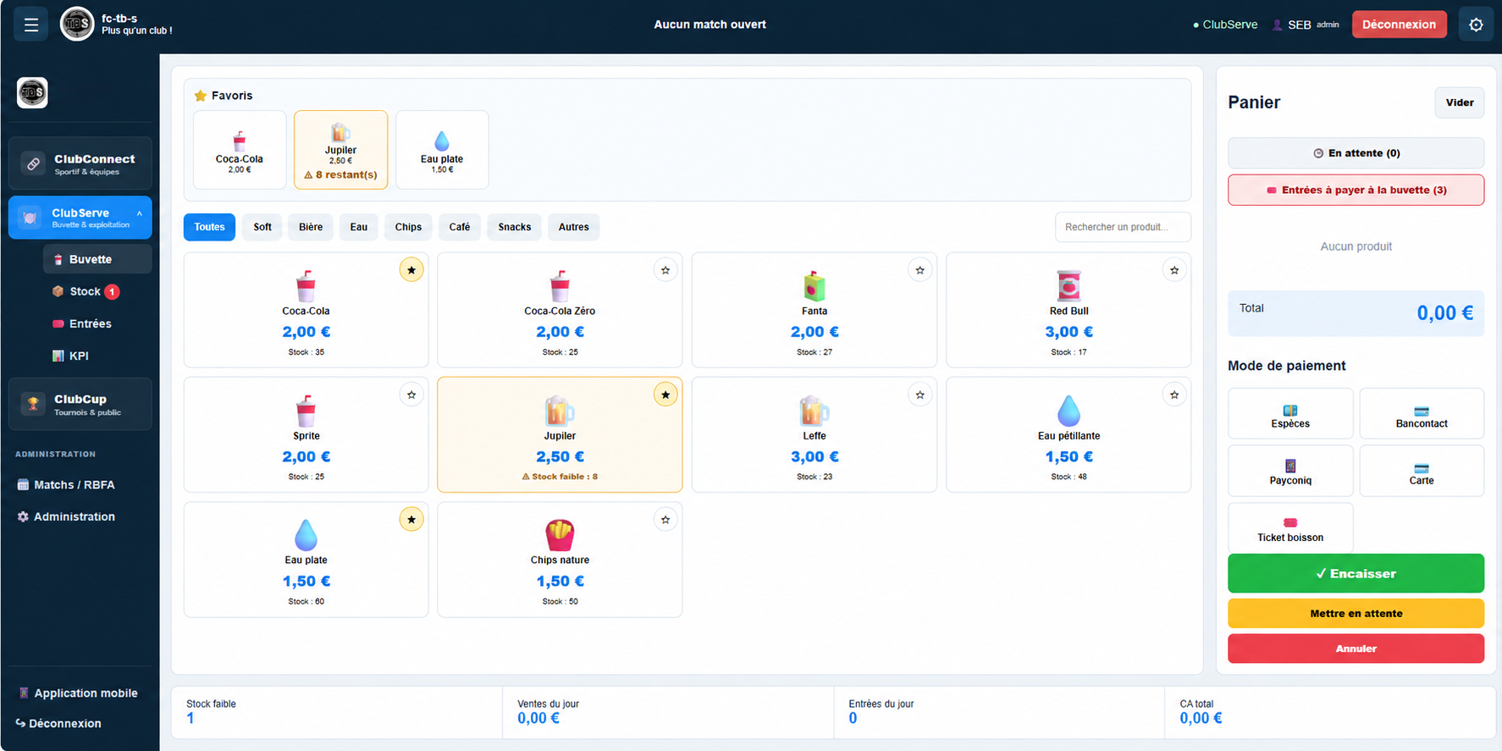Filter by the Café category
The image size is (1502, 751).
coord(460,227)
